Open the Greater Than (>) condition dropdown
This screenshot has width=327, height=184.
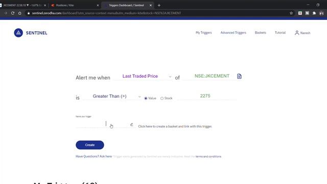pos(112,97)
